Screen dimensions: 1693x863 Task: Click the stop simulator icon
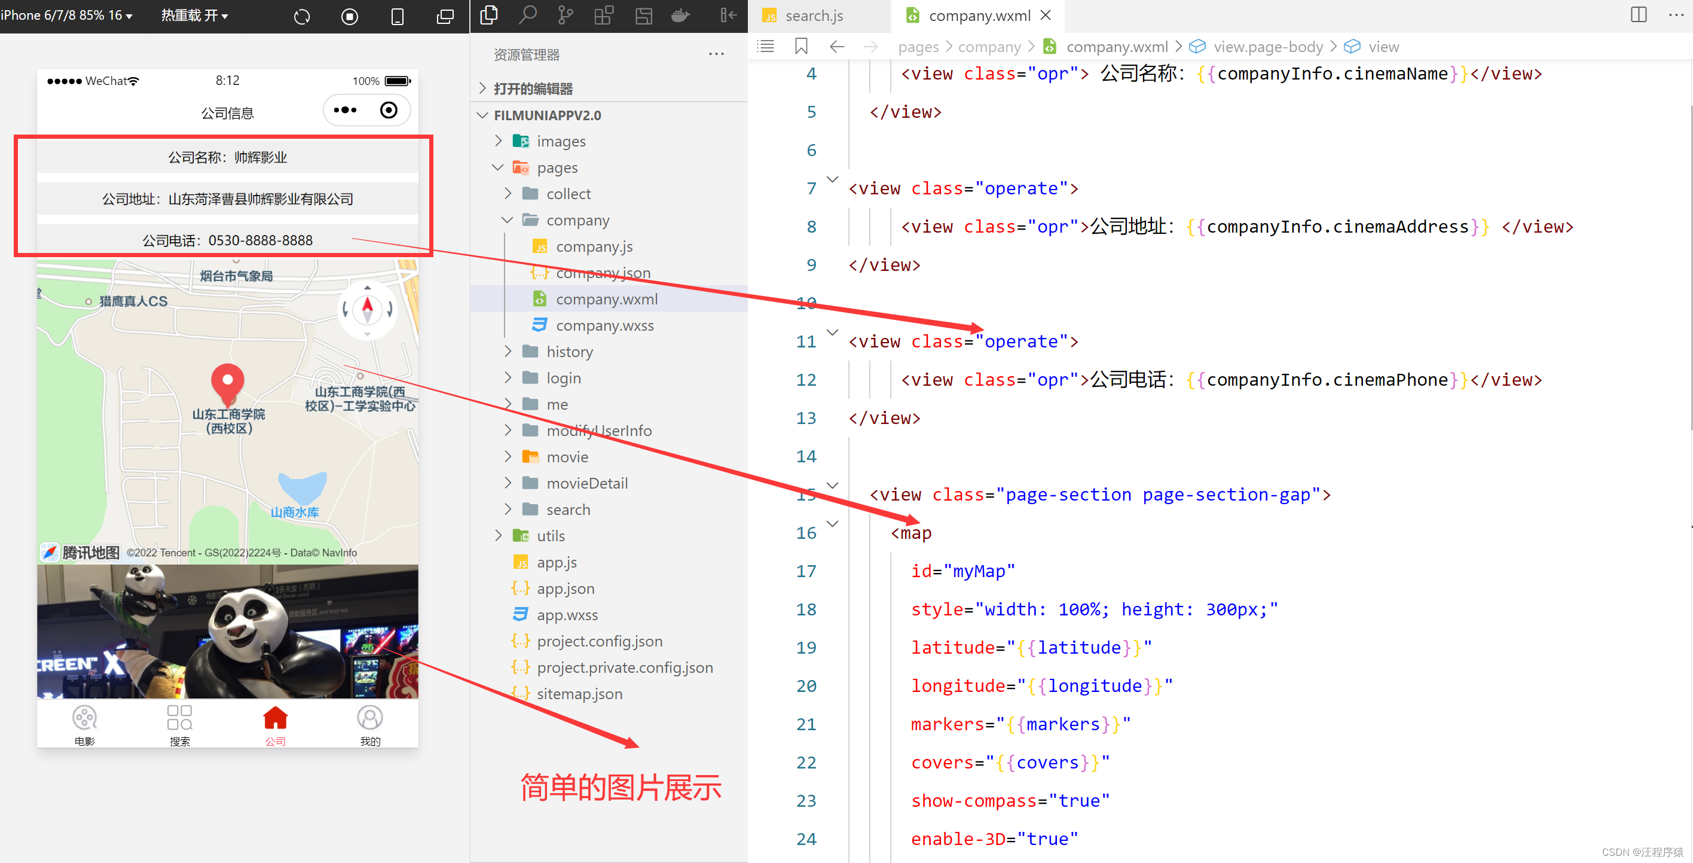pos(350,16)
